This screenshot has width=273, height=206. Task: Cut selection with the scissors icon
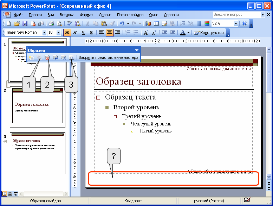point(87,23)
